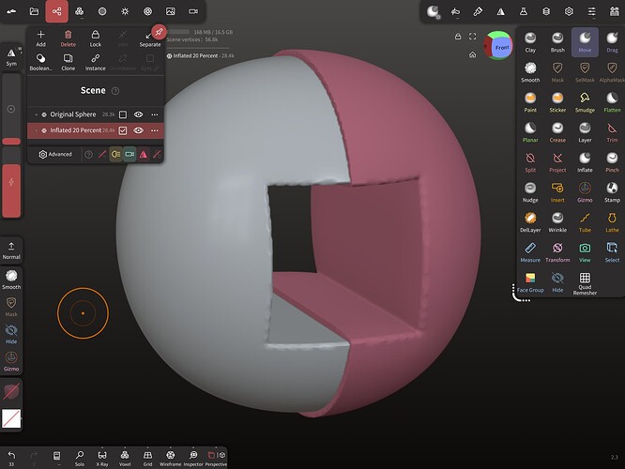The image size is (625, 469).
Task: Select the Flatten tool
Action: (x=612, y=102)
